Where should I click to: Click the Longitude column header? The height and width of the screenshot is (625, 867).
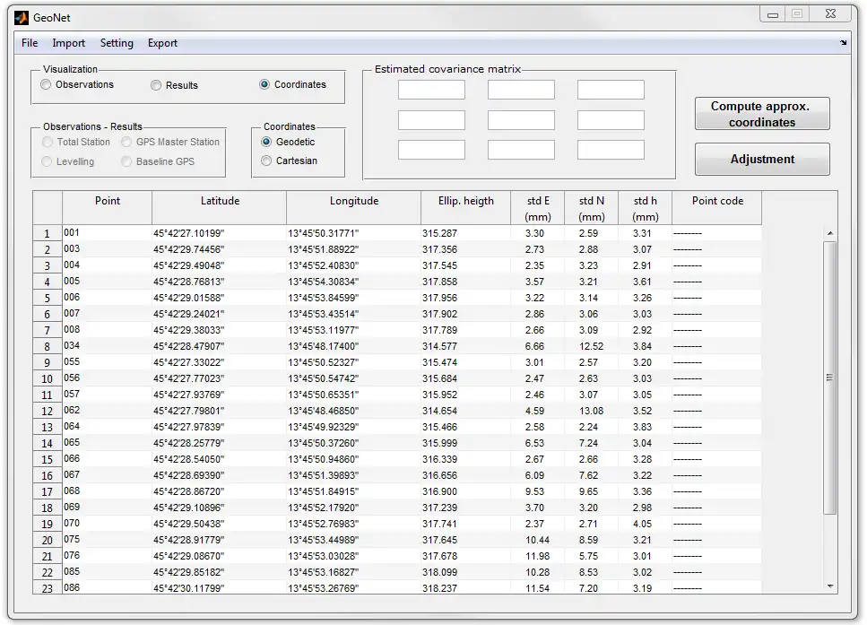click(x=354, y=208)
